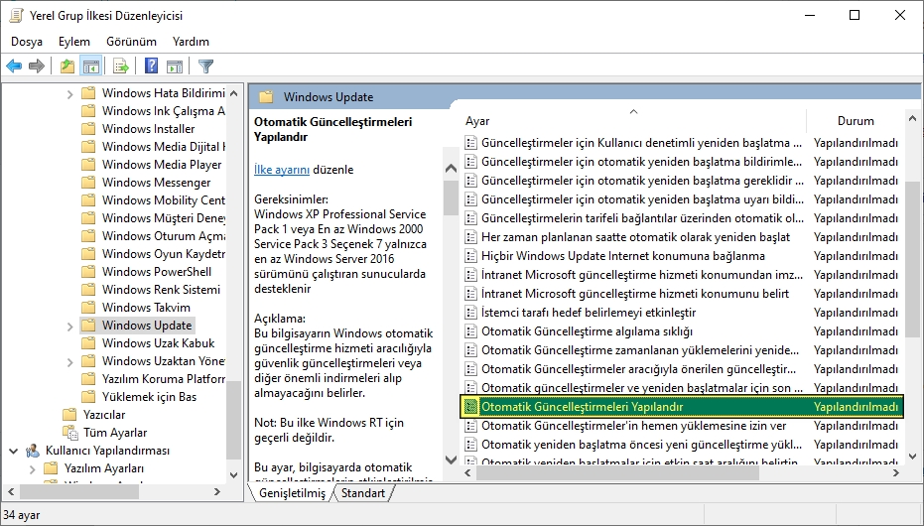Switch to the Standart tab

[x=363, y=493]
